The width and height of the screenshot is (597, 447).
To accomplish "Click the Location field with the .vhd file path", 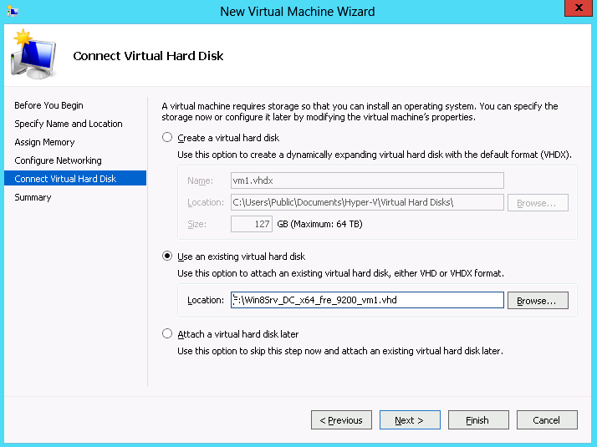I will coord(366,301).
